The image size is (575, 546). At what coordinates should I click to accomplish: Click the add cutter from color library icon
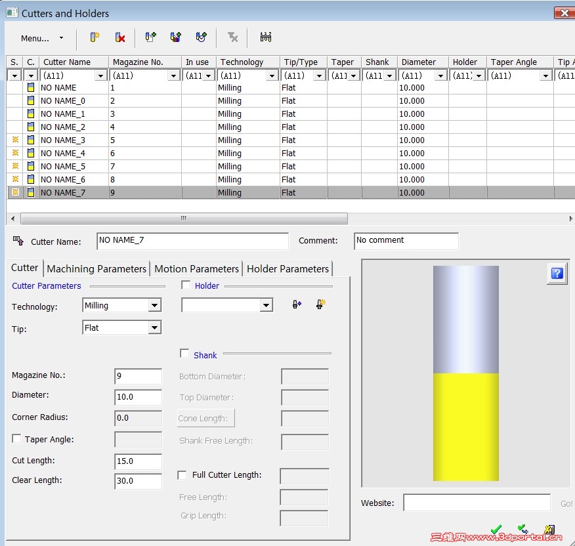pos(176,37)
